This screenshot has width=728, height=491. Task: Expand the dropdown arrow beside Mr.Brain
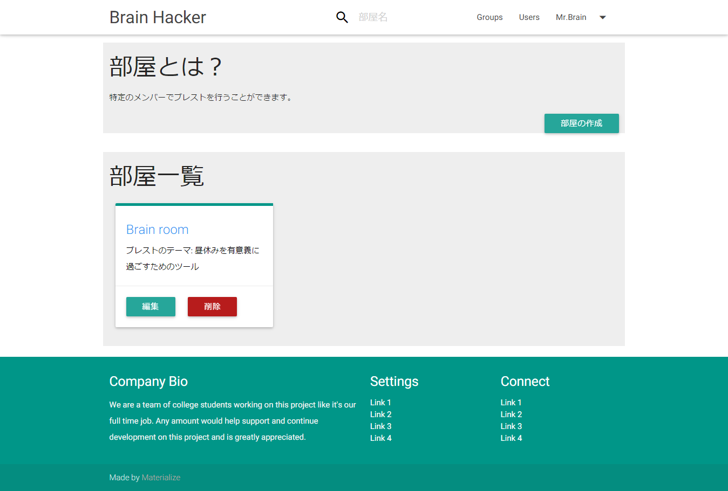click(603, 17)
